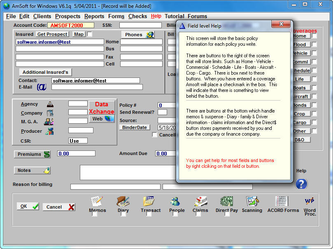Click the Get Prospect button
Viewport: 333px width, 249px height.
[52, 34]
